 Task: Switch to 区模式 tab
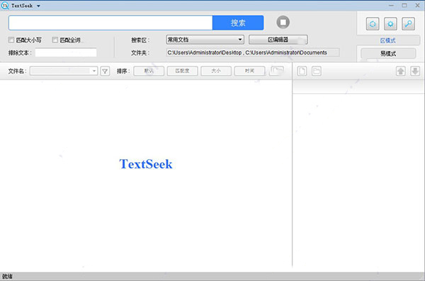(388, 40)
